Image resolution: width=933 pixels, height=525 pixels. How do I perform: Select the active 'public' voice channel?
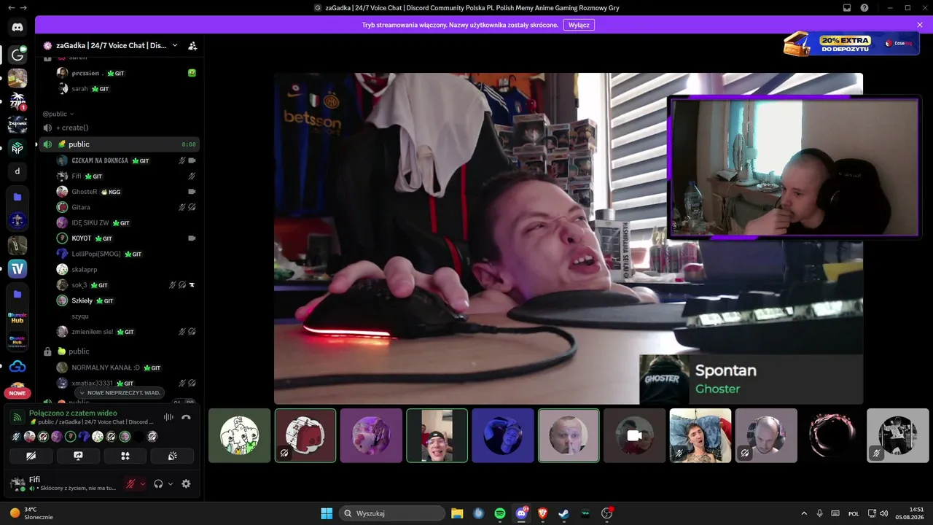[x=119, y=144]
